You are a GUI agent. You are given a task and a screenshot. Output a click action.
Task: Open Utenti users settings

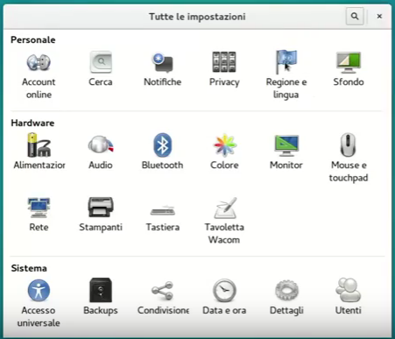coord(349,297)
